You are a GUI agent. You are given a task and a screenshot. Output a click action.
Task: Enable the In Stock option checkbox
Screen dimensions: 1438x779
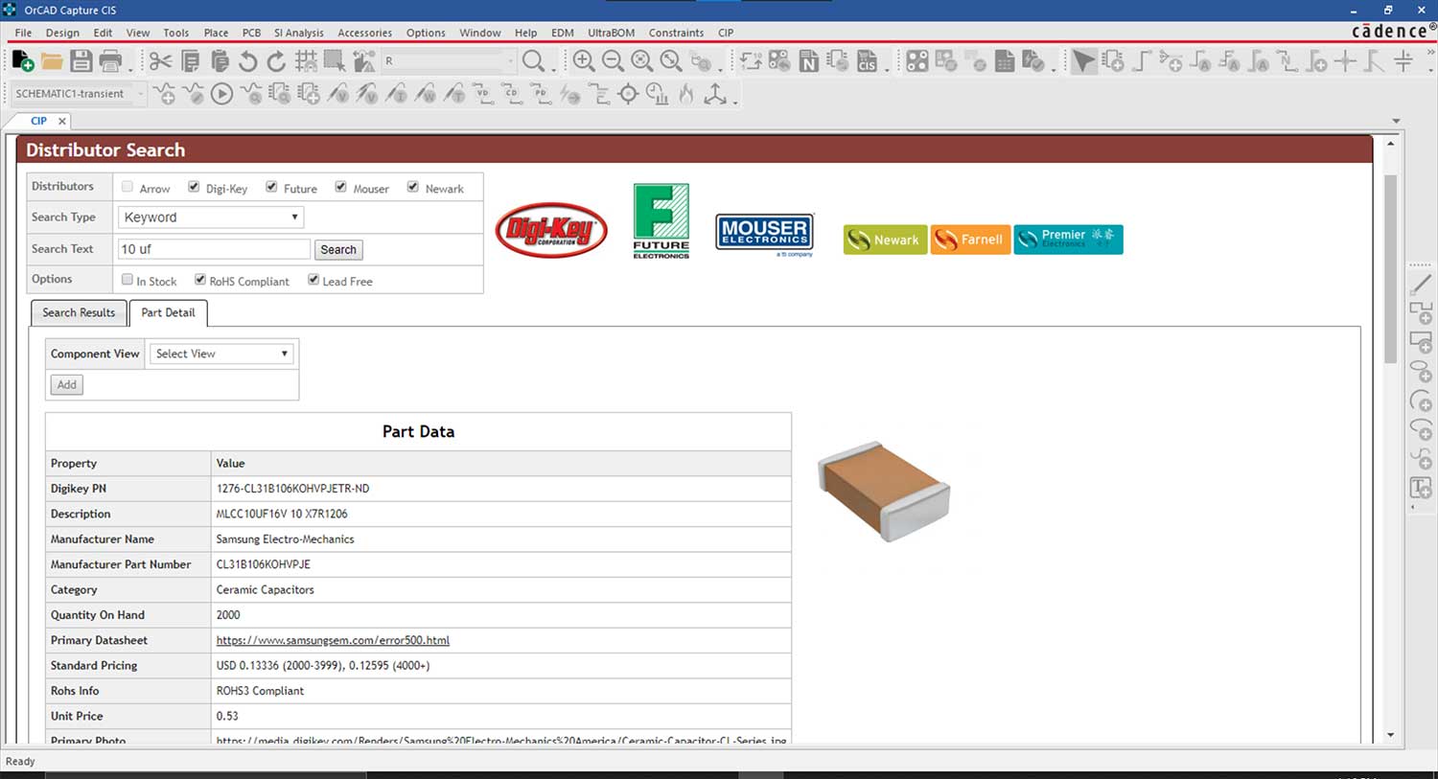point(128,280)
